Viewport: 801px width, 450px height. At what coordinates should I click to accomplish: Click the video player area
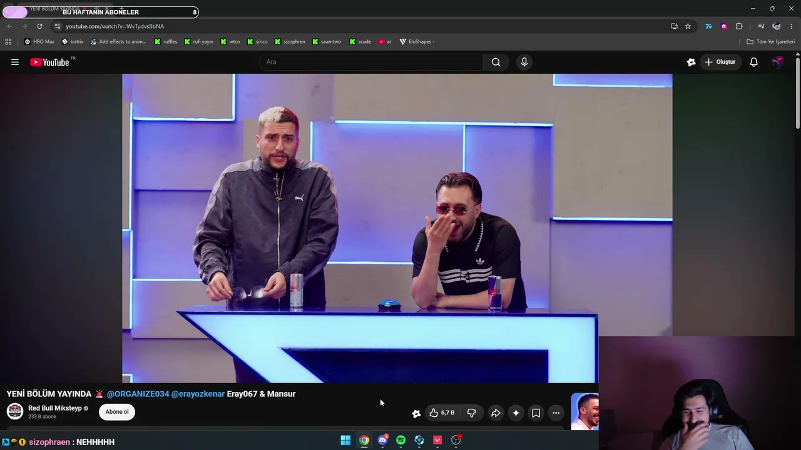click(x=397, y=228)
